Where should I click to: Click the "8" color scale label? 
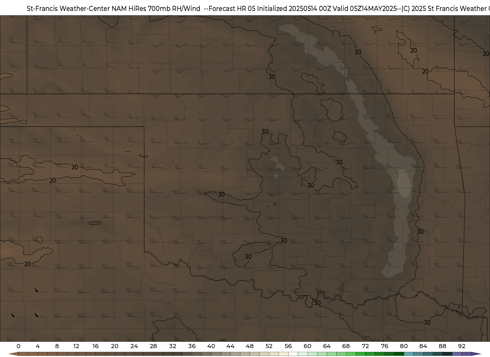click(x=57, y=346)
